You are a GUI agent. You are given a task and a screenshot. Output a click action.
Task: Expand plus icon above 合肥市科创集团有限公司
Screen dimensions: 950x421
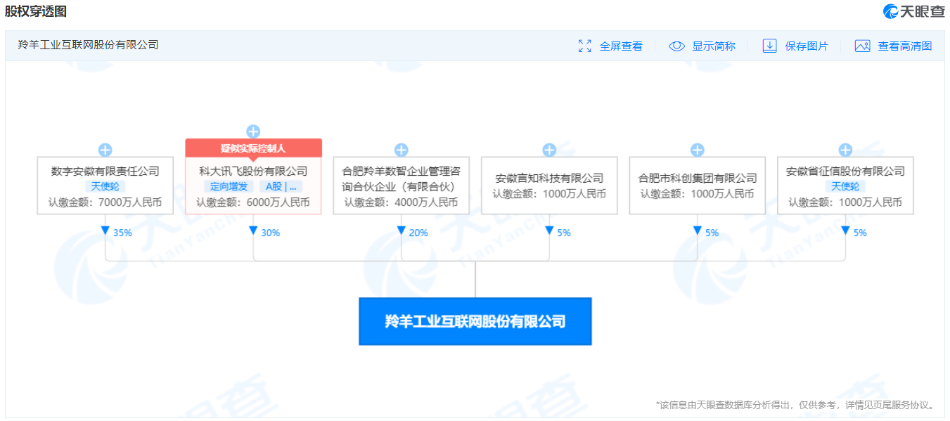[697, 150]
